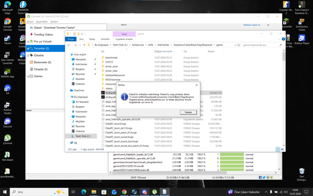Viewport: 313px width, 196px height.
Task: Open Steam desktop shortcut
Action: coord(7,40)
